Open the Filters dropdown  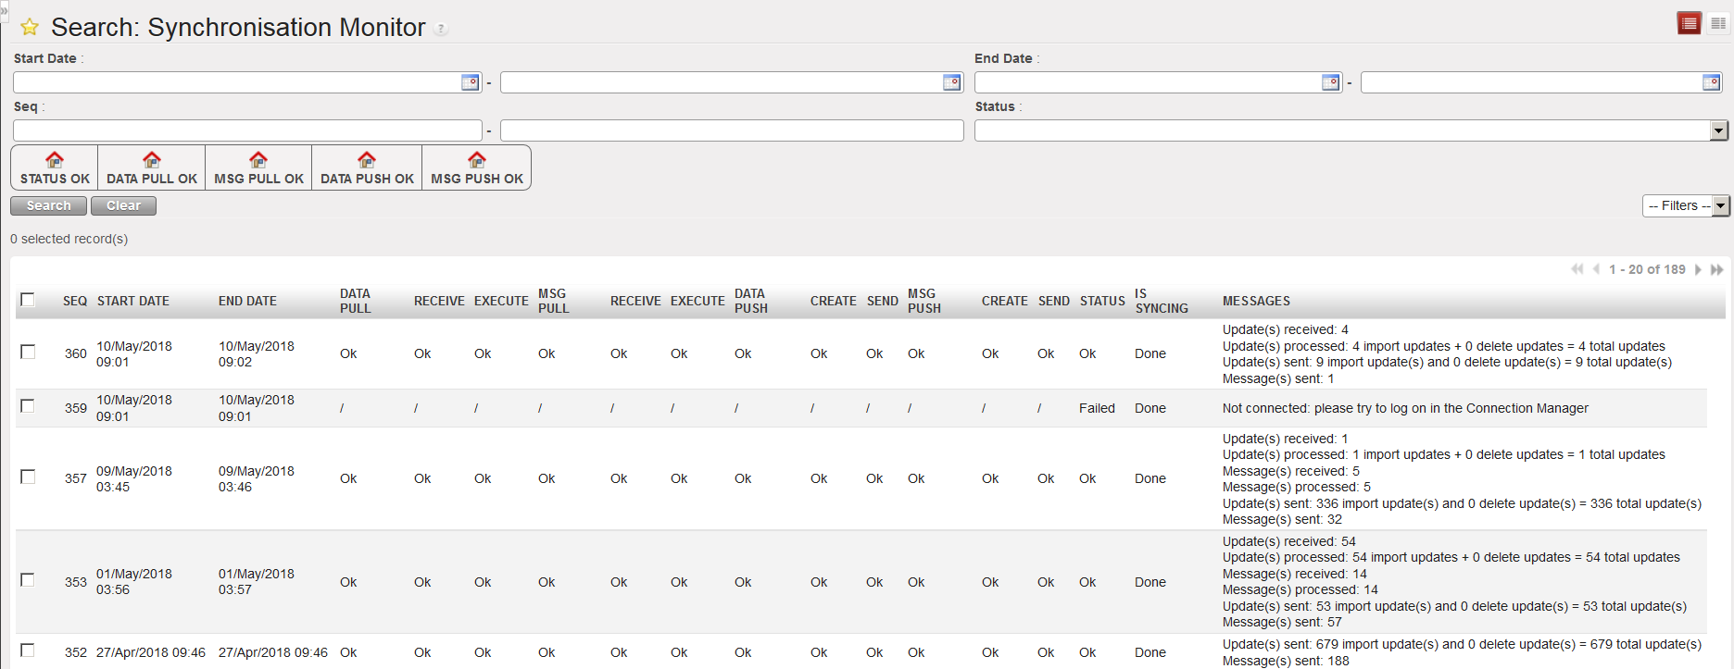click(x=1685, y=205)
